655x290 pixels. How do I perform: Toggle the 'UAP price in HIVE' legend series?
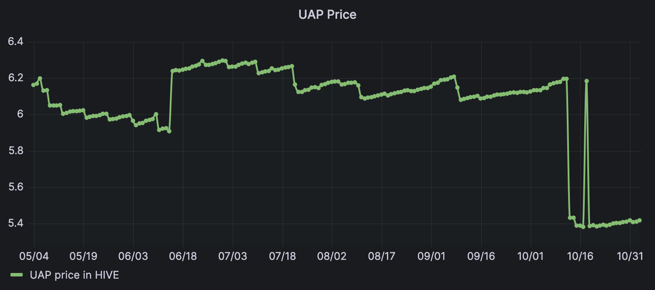74,275
